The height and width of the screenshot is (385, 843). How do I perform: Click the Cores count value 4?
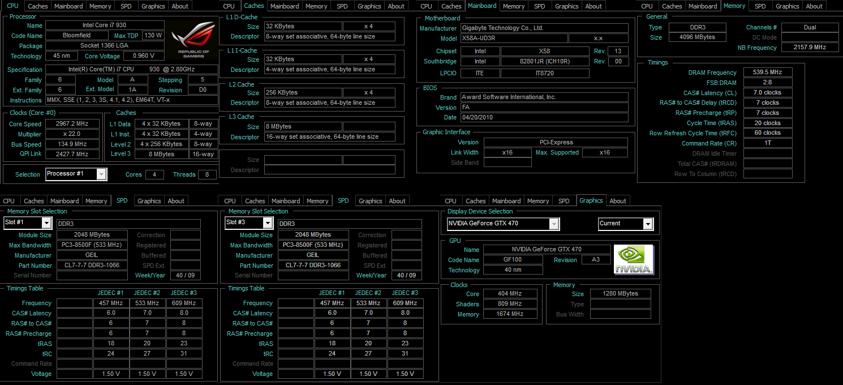154,174
